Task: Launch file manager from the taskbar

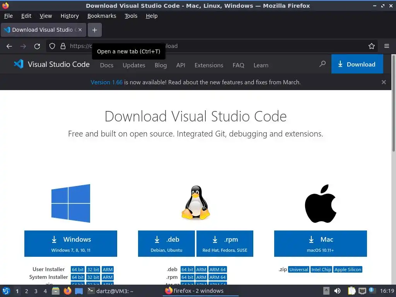Action: [56, 291]
